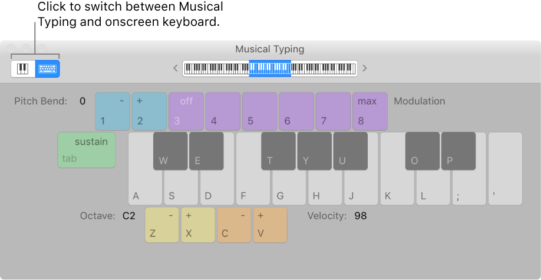Play the white key labeled H
The height and width of the screenshot is (280, 541).
[x=325, y=188]
